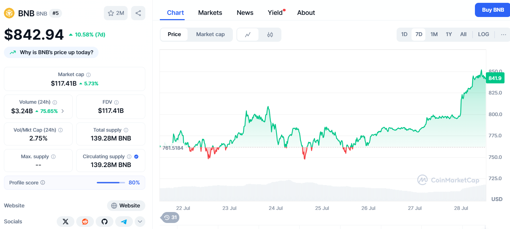Switch to line chart view
Viewport: 510px width, 229px height.
(x=248, y=35)
